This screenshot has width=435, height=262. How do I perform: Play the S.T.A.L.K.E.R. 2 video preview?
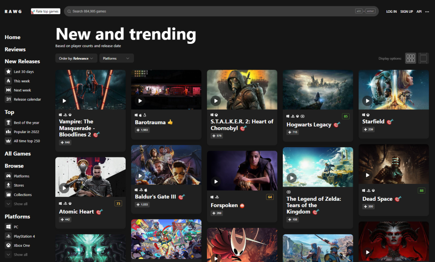click(x=216, y=101)
